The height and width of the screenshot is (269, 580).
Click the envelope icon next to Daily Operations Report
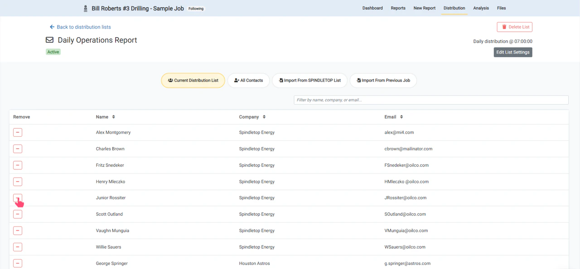pyautogui.click(x=49, y=40)
